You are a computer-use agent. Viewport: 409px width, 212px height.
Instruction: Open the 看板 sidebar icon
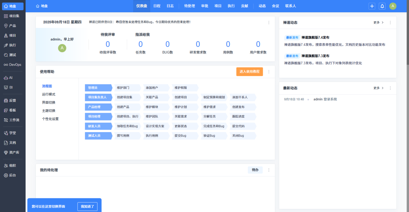[x=6, y=110]
